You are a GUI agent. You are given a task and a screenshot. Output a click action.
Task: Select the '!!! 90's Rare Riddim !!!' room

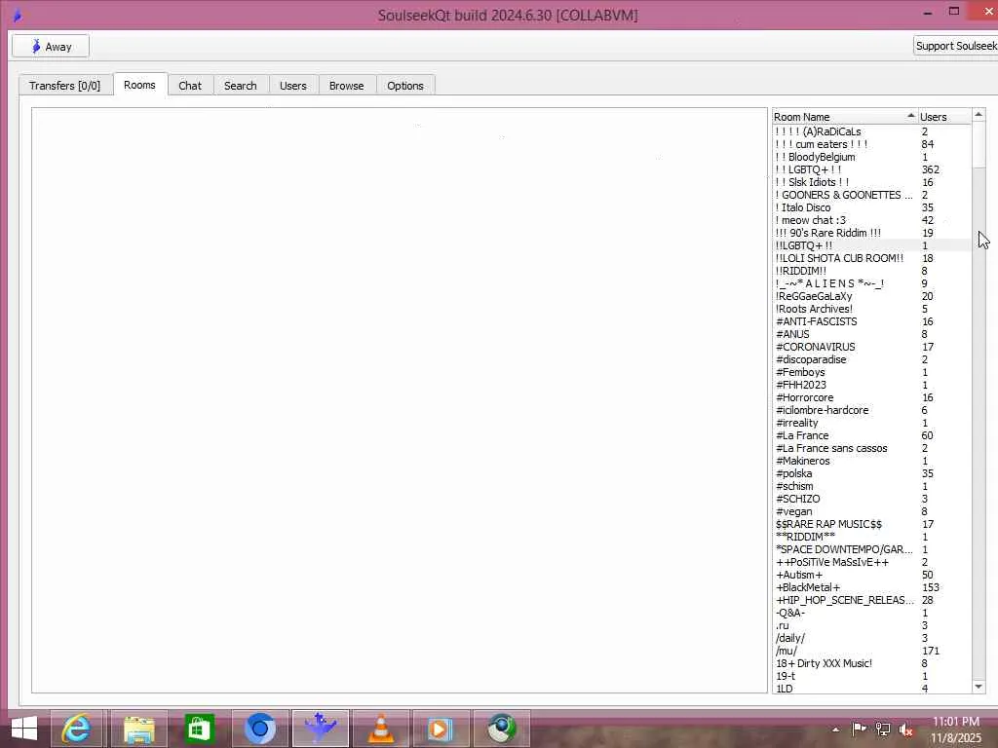click(871, 233)
